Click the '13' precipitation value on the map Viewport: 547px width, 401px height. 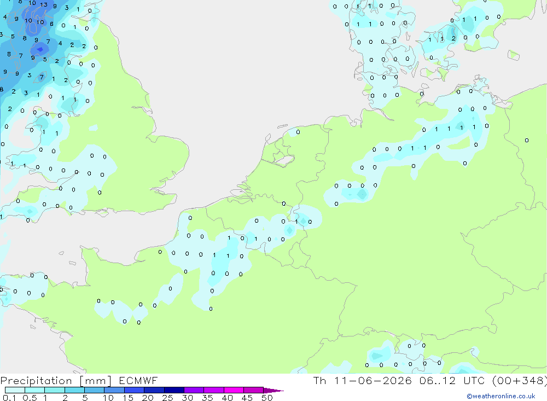pyautogui.click(x=44, y=5)
